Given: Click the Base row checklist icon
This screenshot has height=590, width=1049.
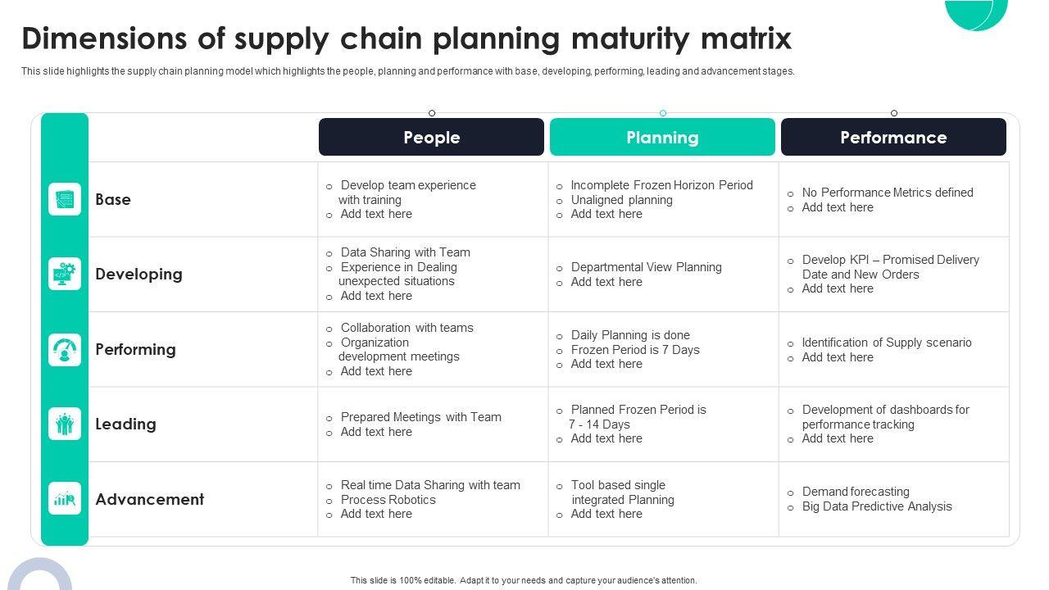Looking at the screenshot, I should coord(65,199).
